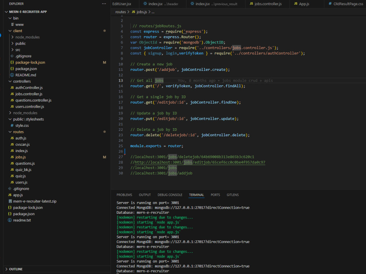Open readme.txt info icon

[x=10, y=220]
